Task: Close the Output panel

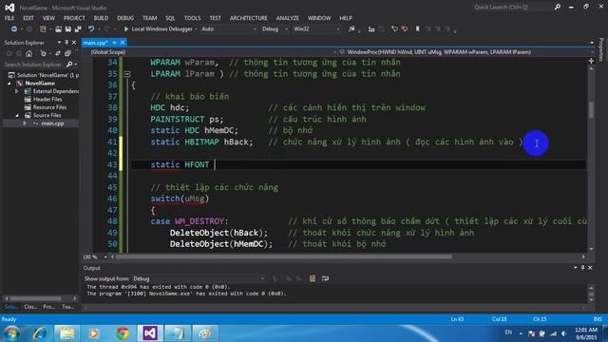Action: [x=590, y=268]
